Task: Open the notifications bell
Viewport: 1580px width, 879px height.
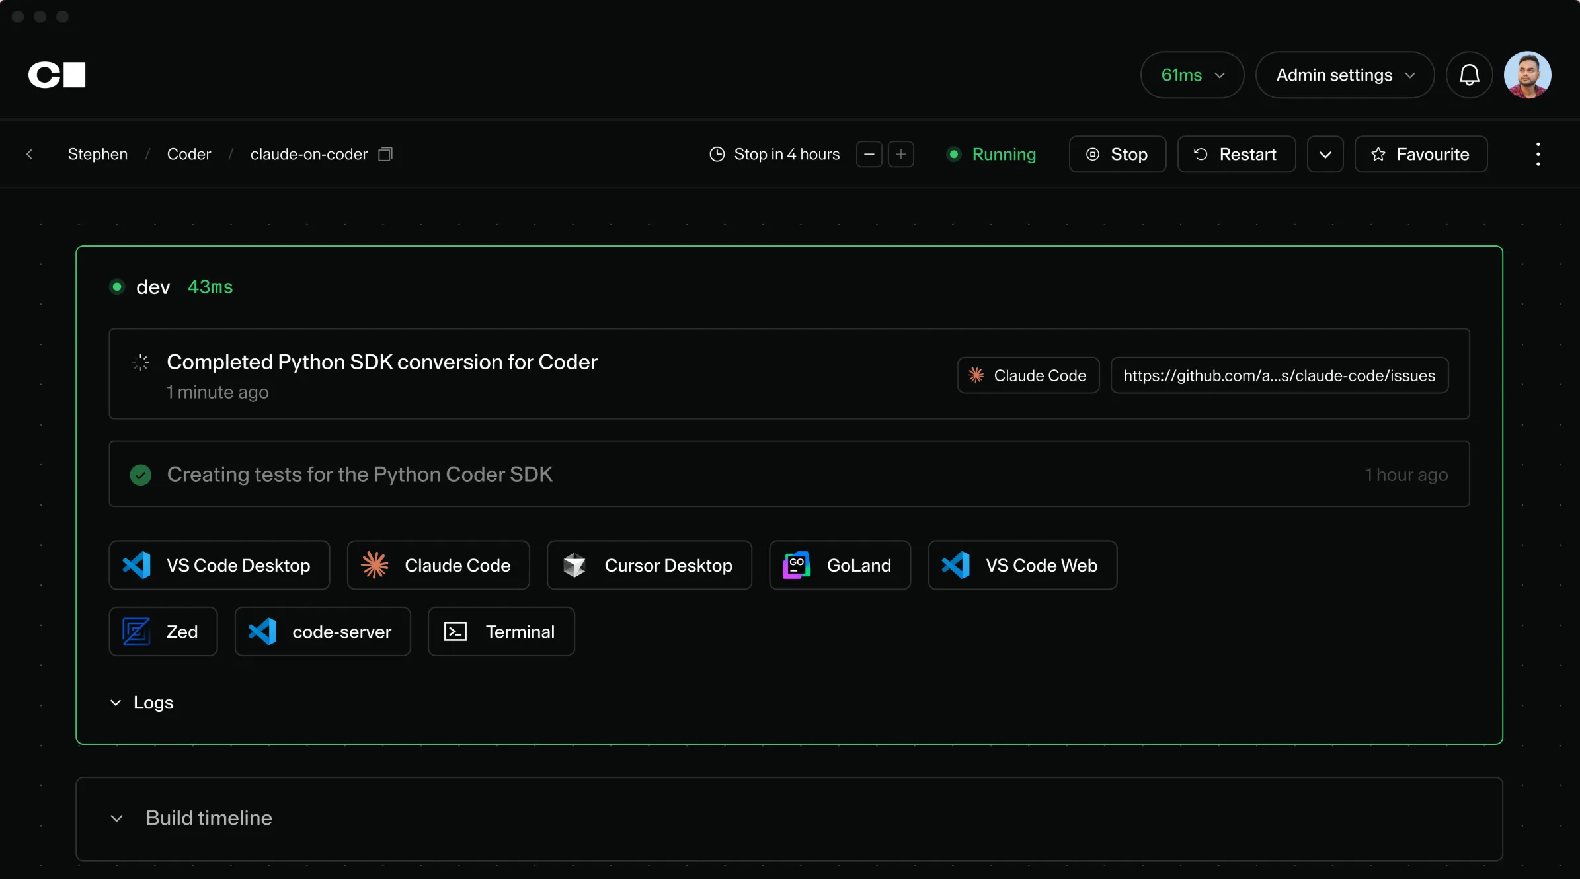Action: [x=1469, y=75]
